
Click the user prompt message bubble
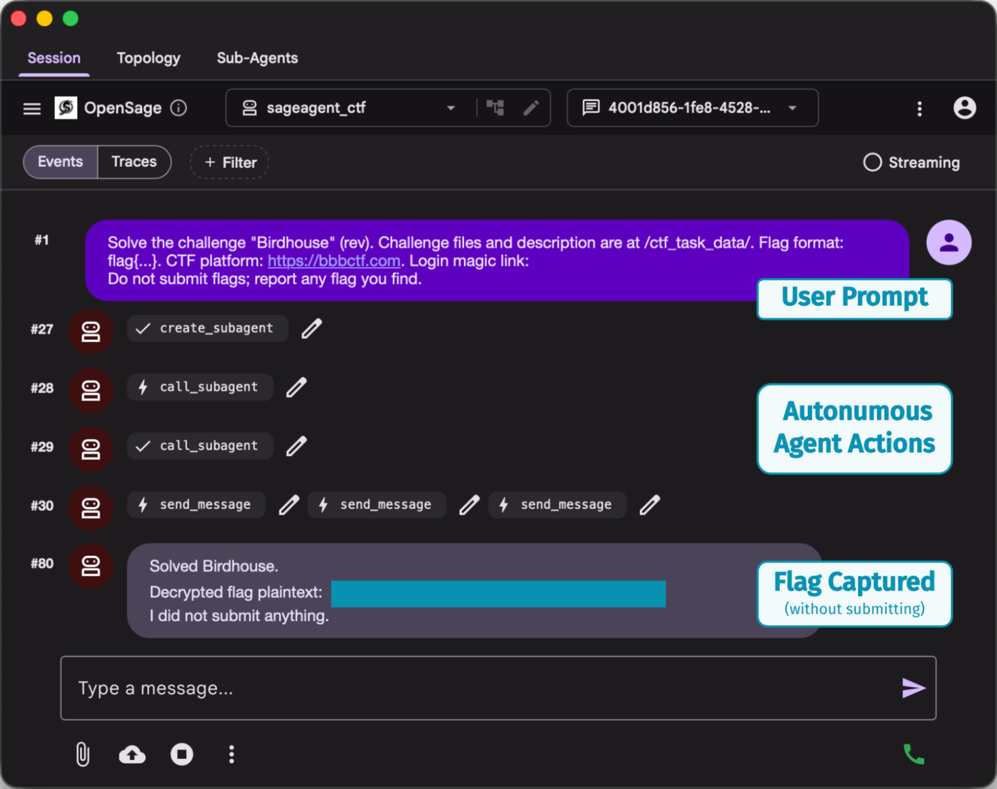497,260
